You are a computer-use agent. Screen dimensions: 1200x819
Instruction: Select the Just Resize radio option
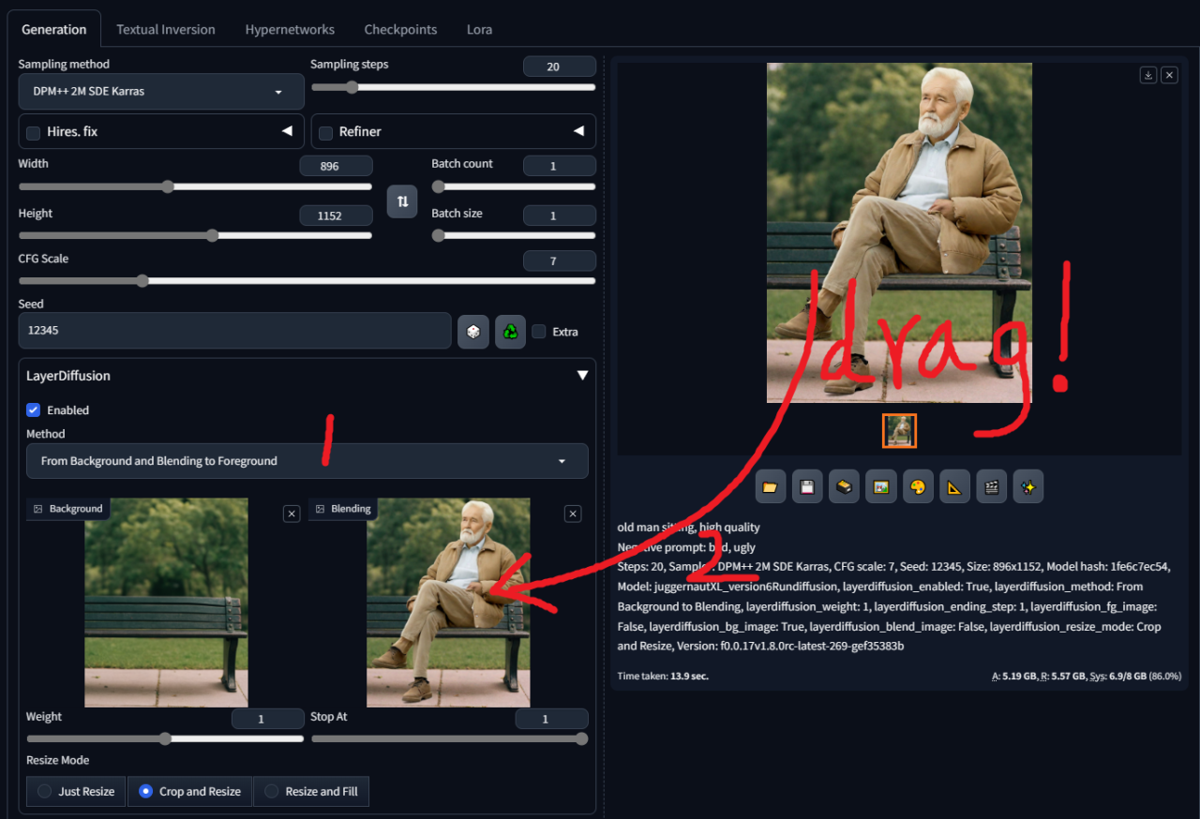point(75,792)
